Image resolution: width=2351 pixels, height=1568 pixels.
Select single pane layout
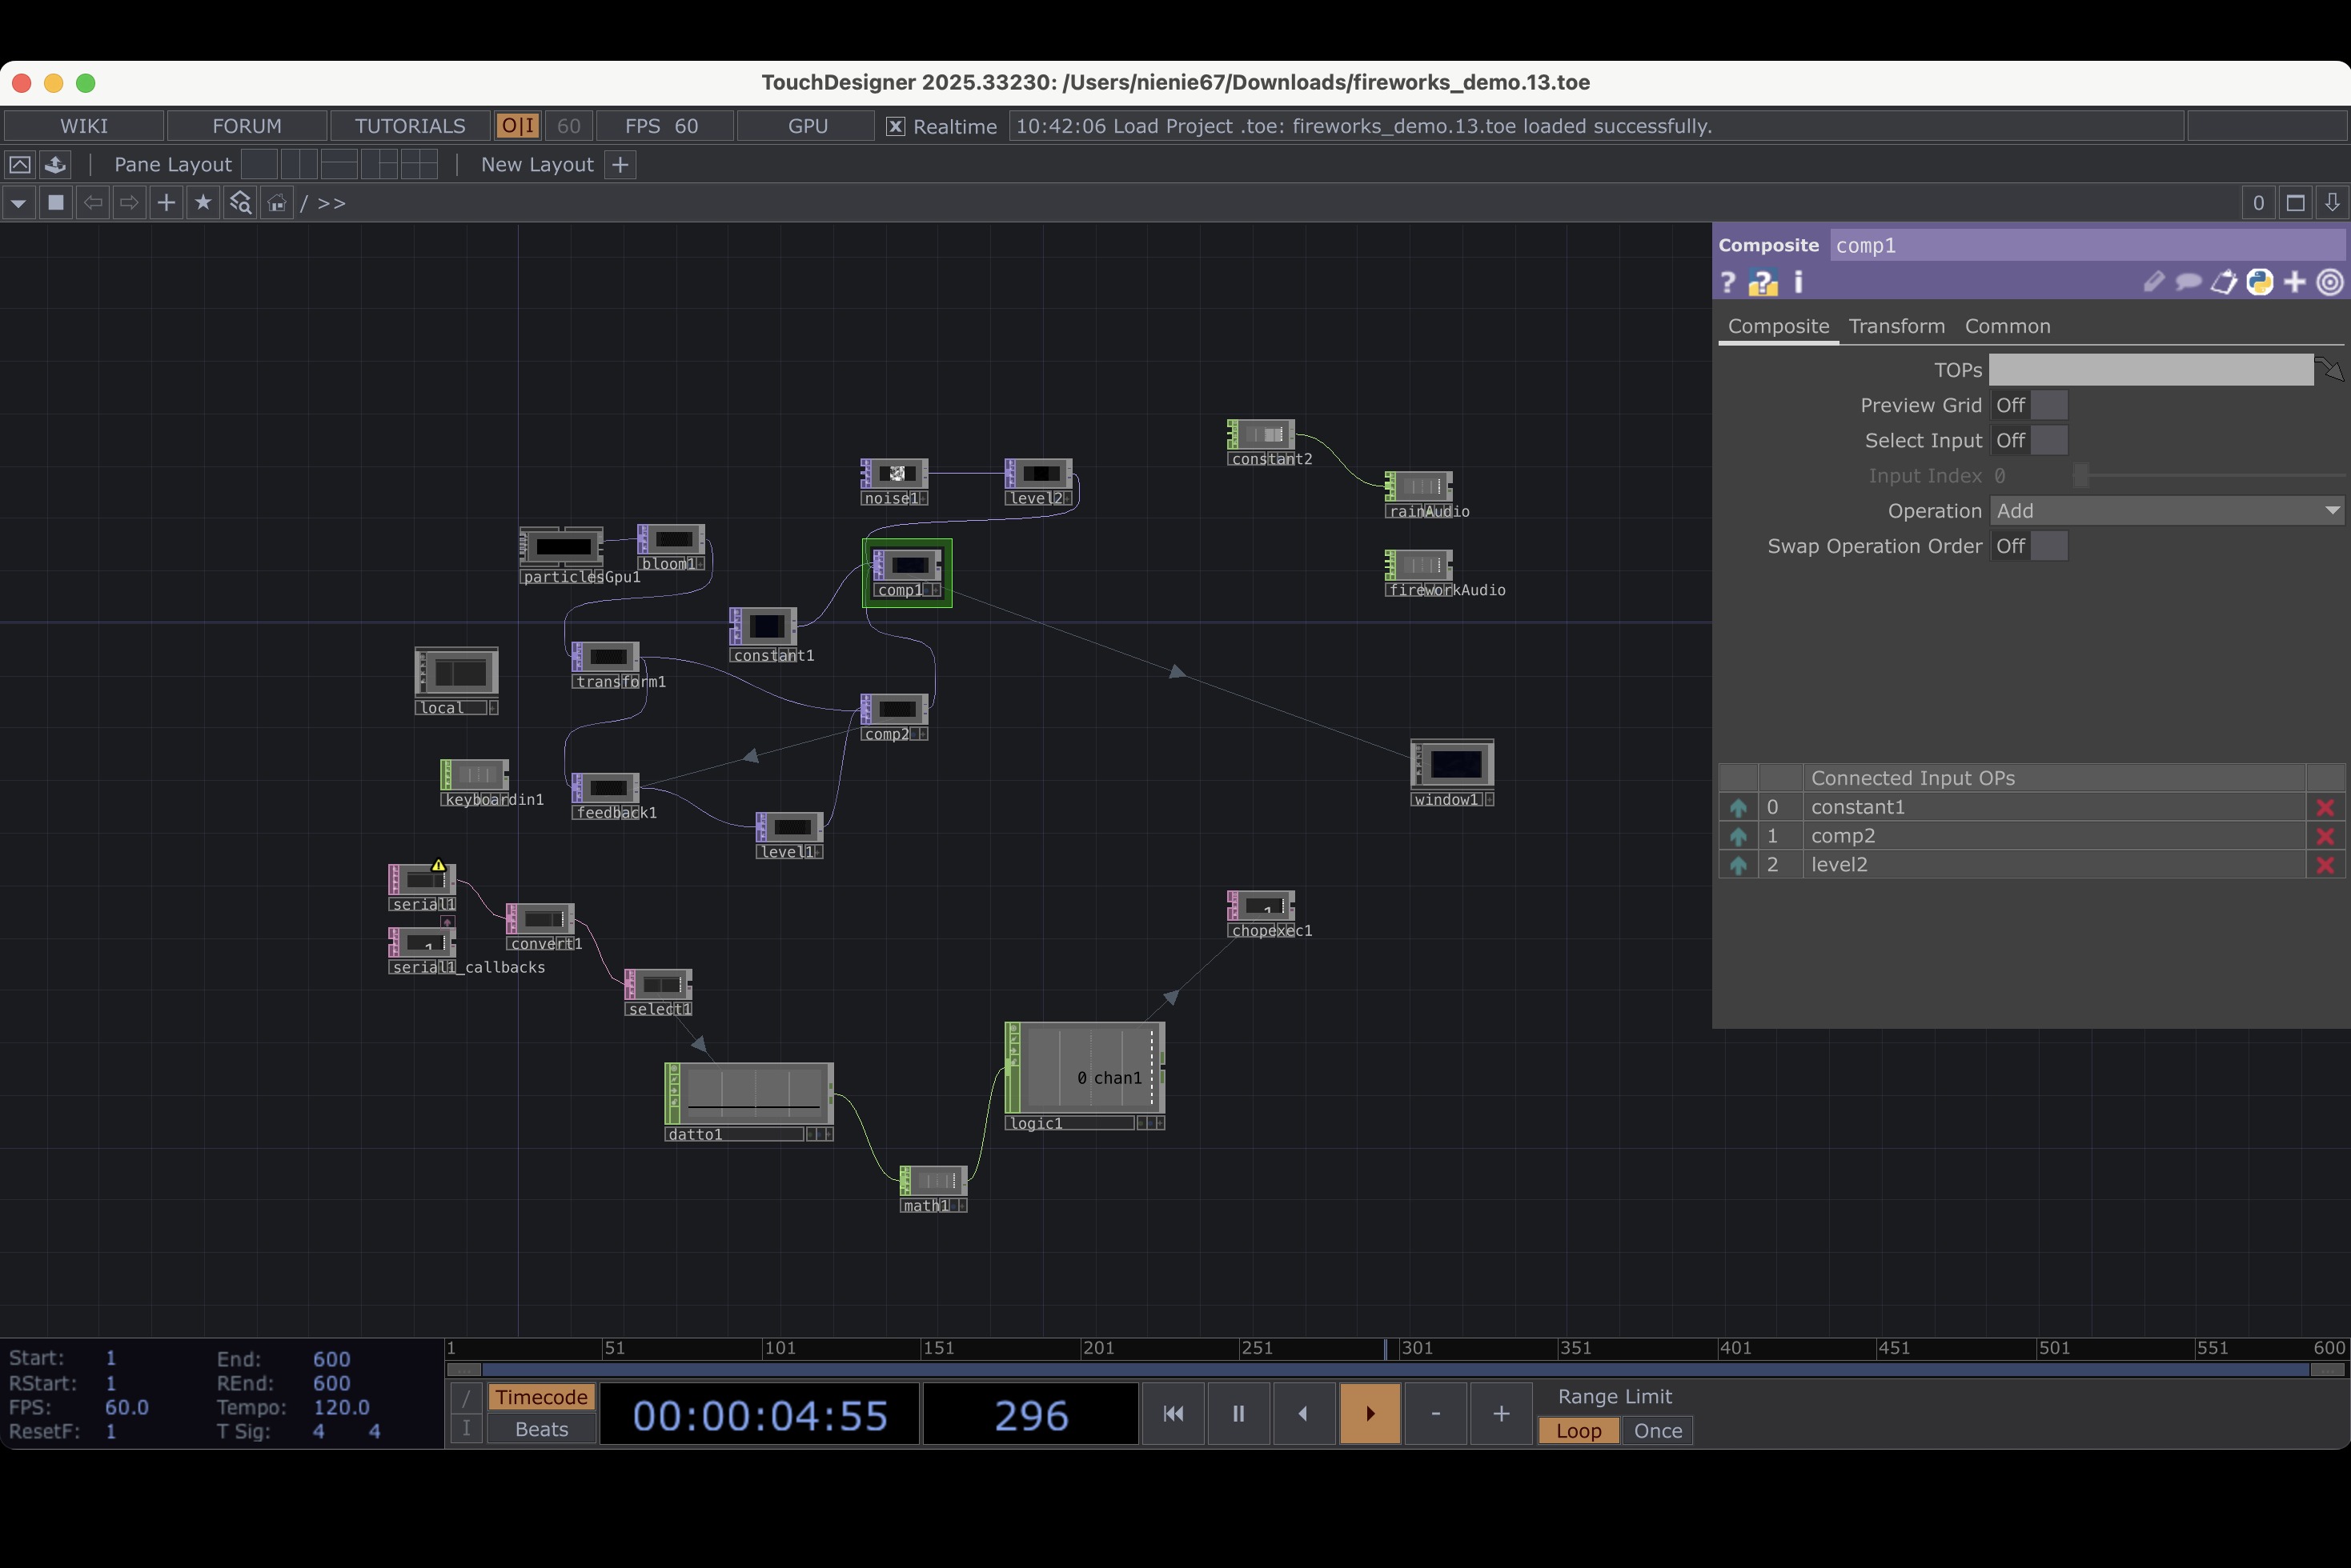point(259,165)
